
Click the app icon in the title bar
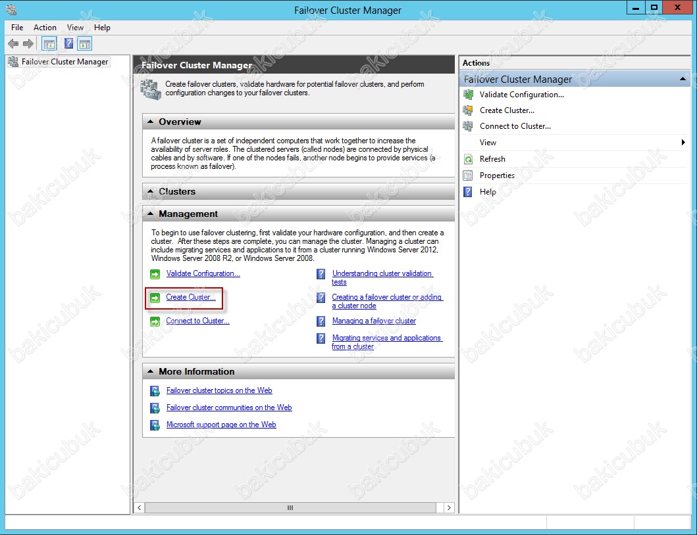click(12, 9)
